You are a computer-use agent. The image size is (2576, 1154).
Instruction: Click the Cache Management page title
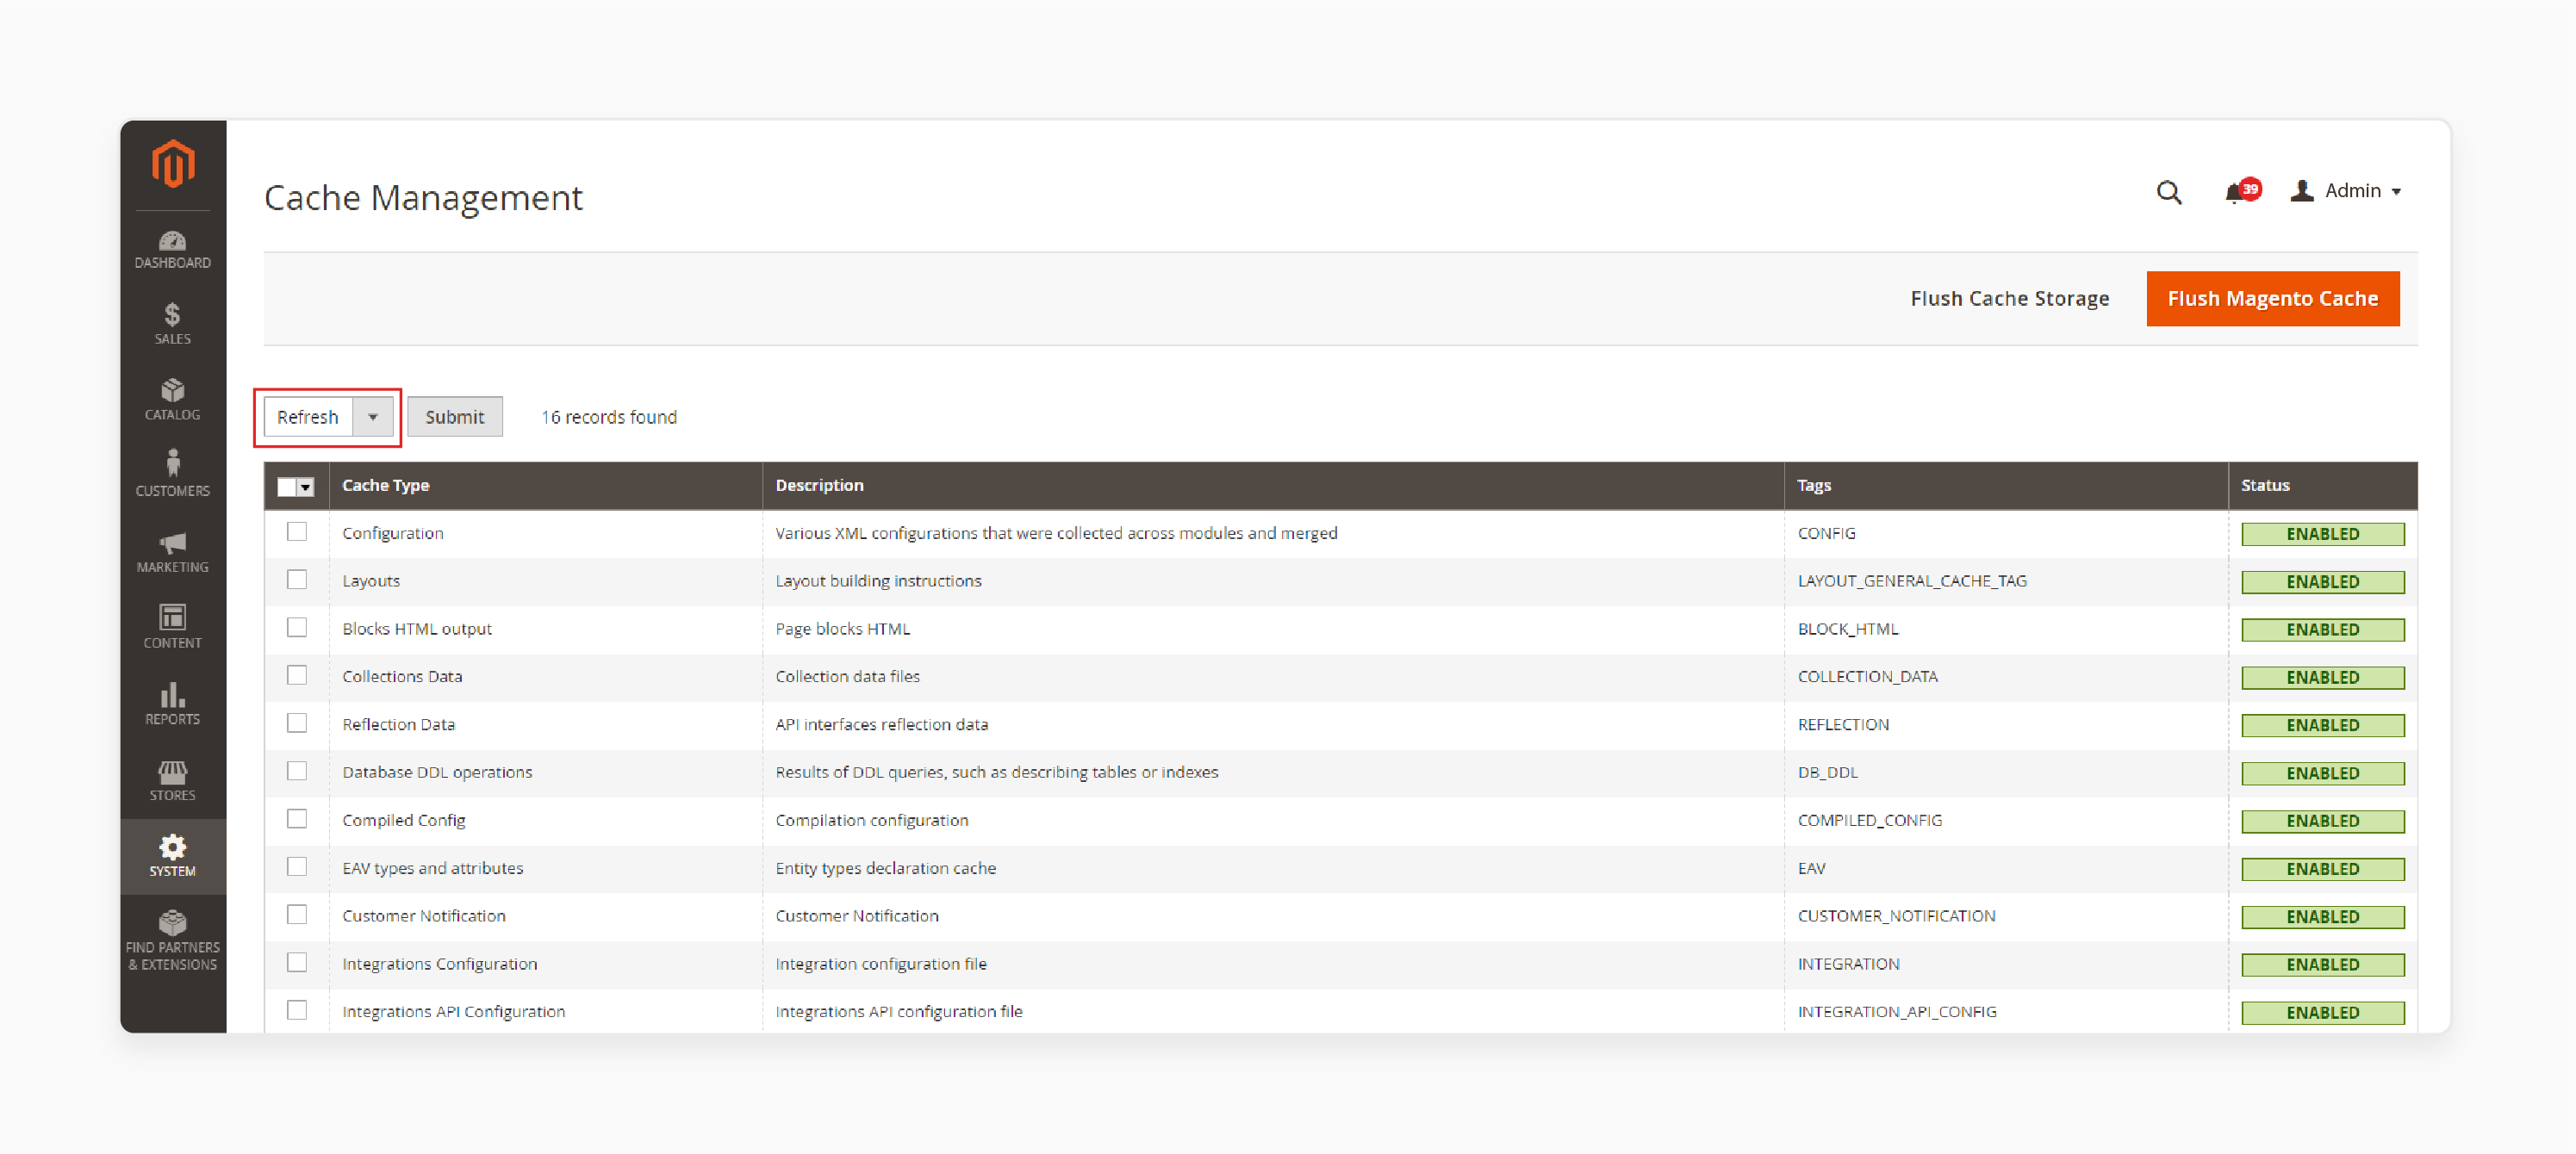click(423, 198)
